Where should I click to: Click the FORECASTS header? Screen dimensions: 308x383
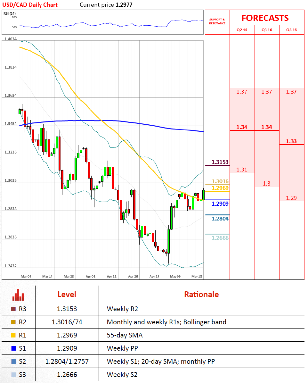click(265, 18)
